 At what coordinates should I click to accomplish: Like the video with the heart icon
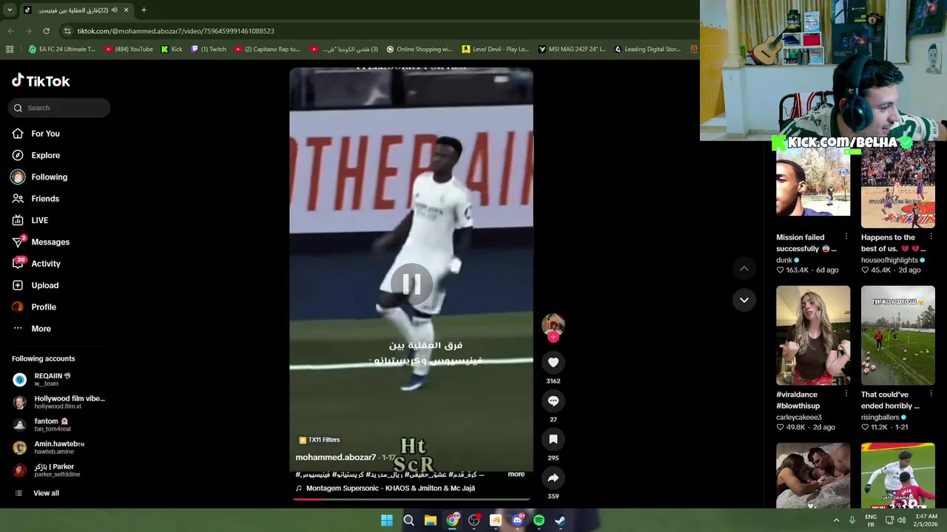coord(553,363)
